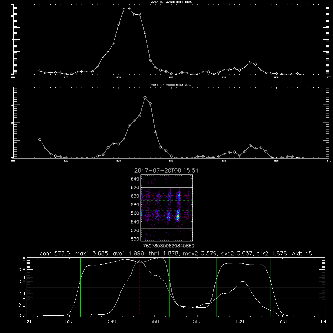The width and height of the screenshot is (333, 333).
Task: Click heatmap y-axis label '600'
Action: pos(135,196)
